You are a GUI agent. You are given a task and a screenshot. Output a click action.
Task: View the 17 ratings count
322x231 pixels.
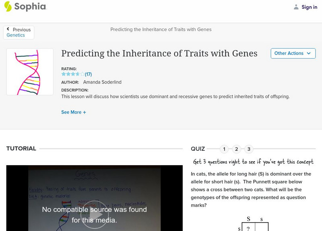pos(89,74)
